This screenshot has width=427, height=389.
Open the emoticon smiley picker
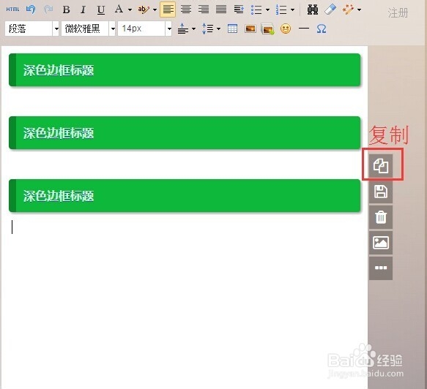(286, 29)
